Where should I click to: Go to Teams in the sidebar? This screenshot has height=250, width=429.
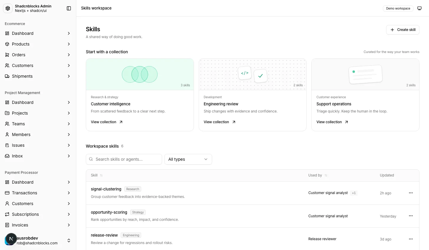pyautogui.click(x=38, y=124)
